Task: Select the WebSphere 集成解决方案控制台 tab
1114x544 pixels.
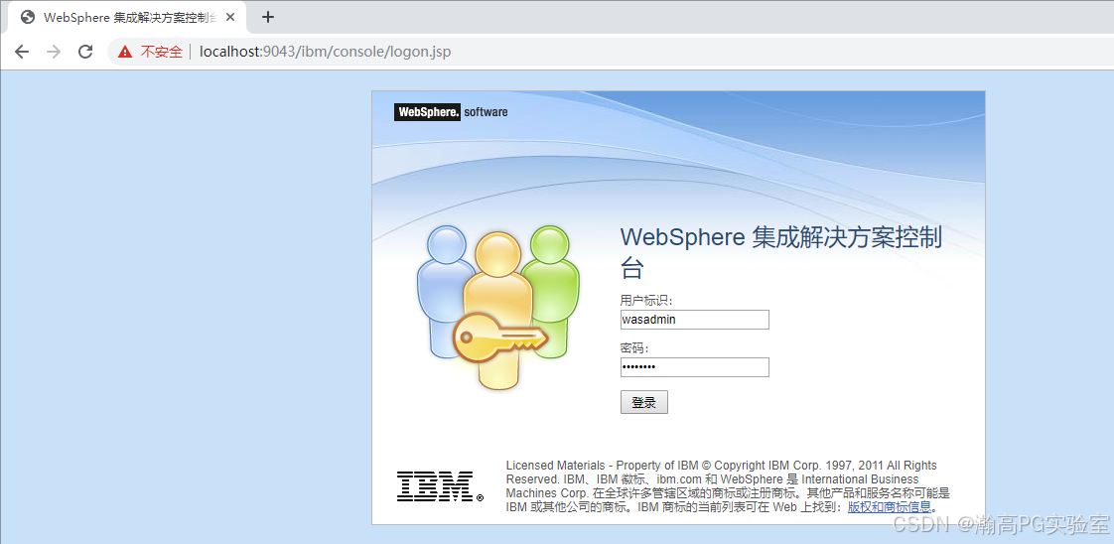Action: (x=128, y=18)
